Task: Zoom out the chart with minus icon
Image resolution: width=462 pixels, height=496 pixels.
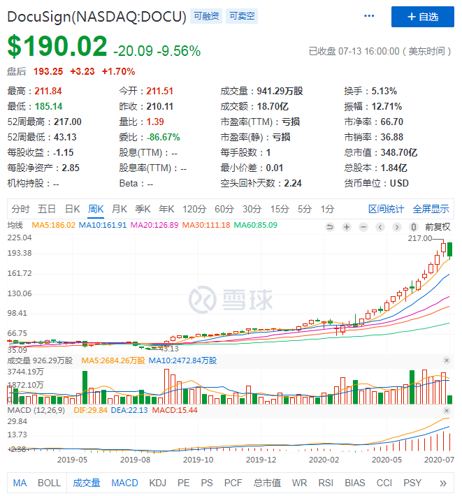Action: point(363,227)
